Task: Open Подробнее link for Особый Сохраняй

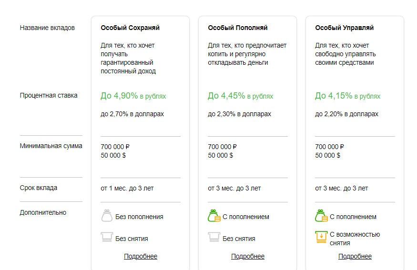Action: (x=141, y=256)
